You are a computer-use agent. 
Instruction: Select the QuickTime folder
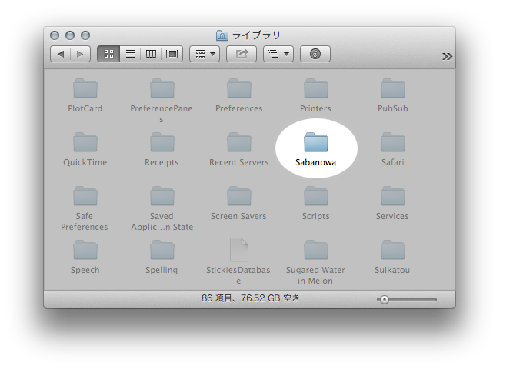click(85, 142)
